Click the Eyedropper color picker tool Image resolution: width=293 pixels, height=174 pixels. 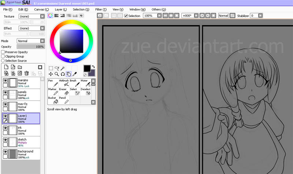pyautogui.click(x=75, y=74)
